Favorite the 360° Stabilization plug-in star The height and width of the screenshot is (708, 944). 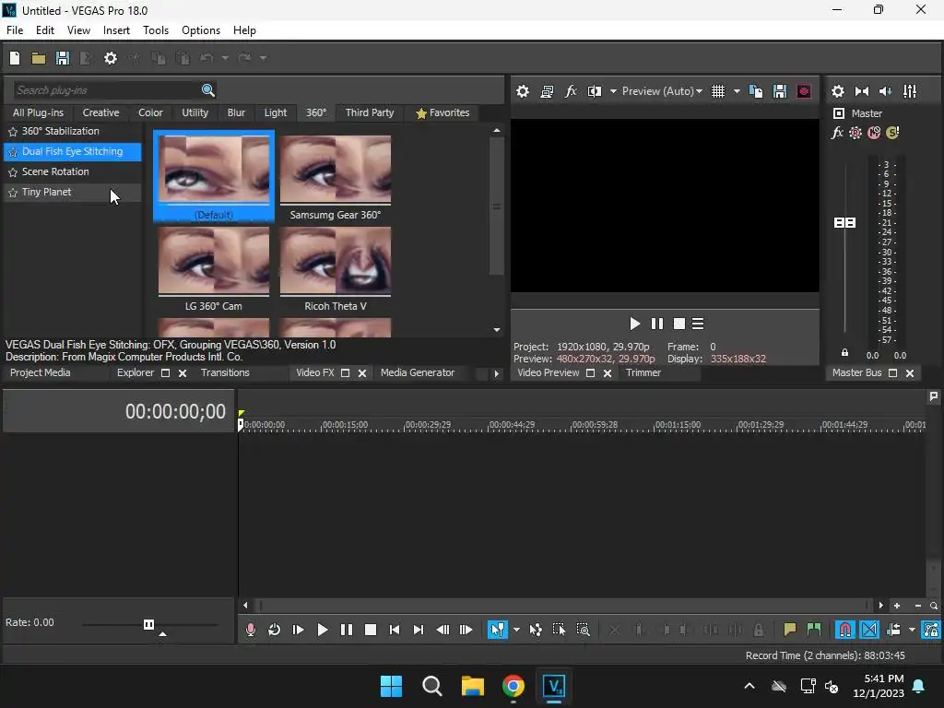click(13, 131)
